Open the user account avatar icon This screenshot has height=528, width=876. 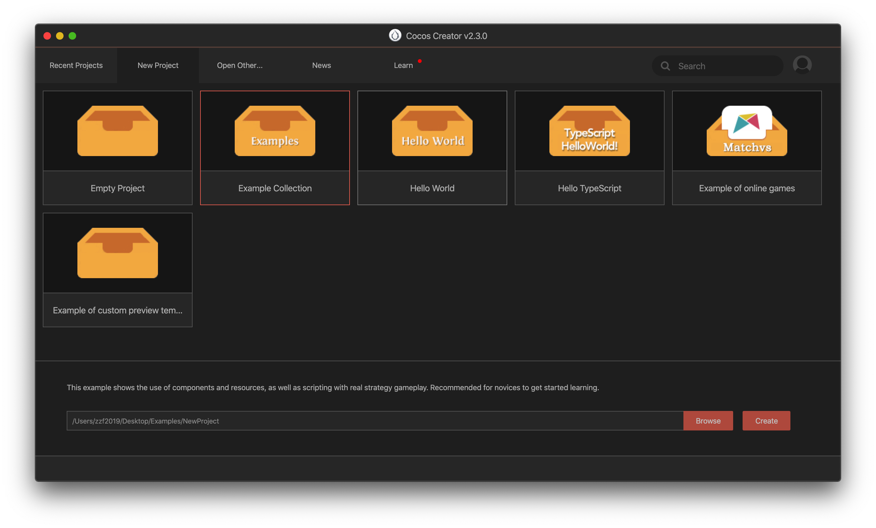[802, 65]
